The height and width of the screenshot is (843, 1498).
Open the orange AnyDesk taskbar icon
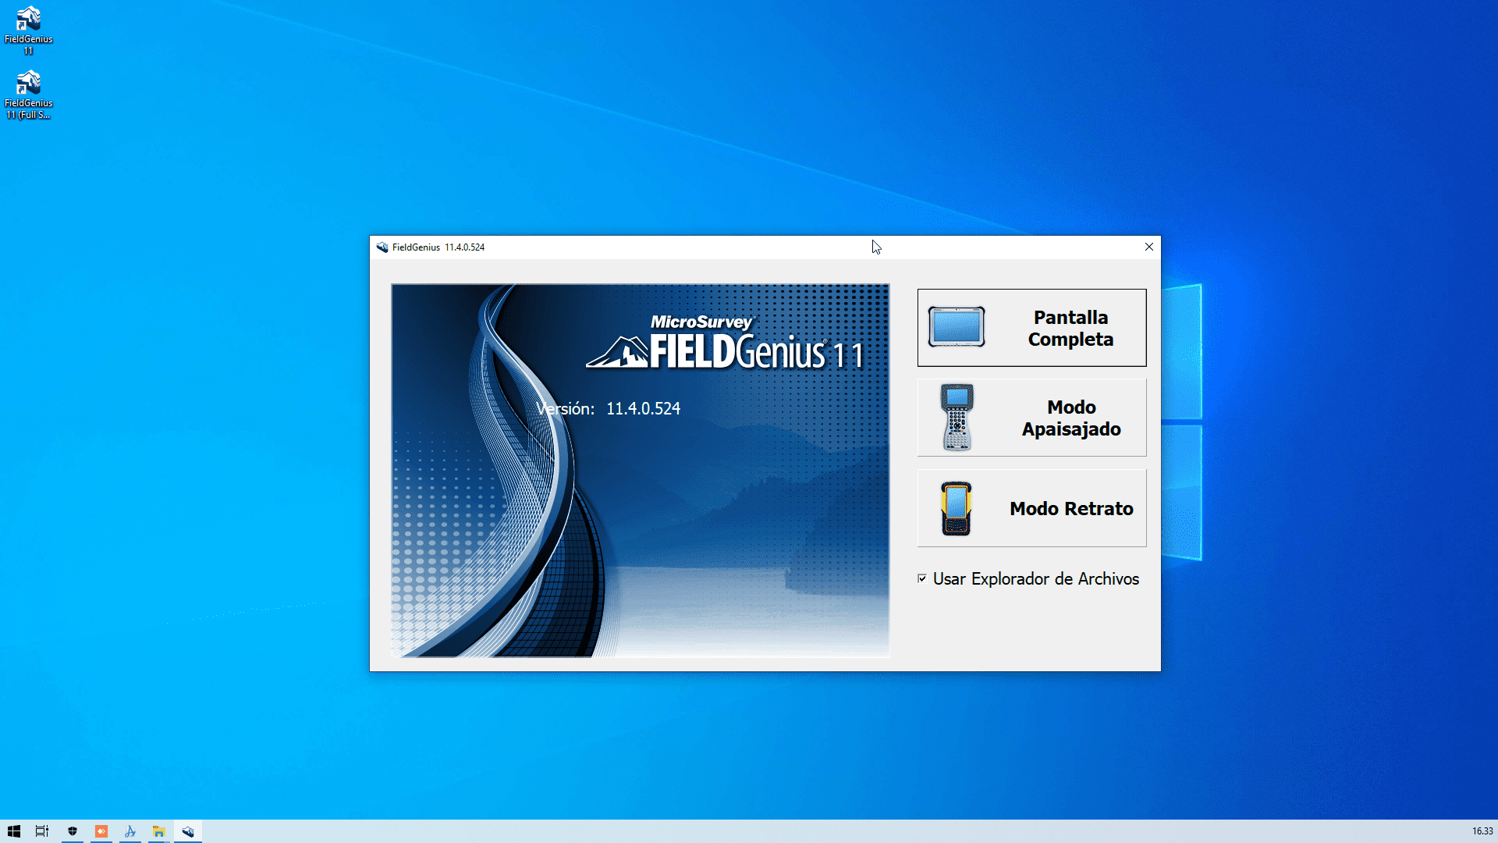(x=101, y=831)
